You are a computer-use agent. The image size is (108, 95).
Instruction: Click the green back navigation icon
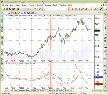click(40, 9)
